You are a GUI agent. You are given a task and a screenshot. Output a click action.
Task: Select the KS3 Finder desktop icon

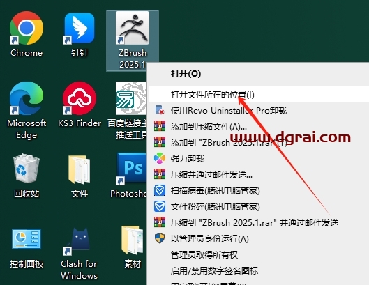click(x=80, y=105)
